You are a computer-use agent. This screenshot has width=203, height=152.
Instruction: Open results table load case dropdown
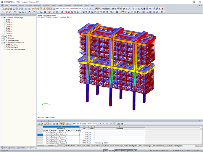[x=97, y=124]
